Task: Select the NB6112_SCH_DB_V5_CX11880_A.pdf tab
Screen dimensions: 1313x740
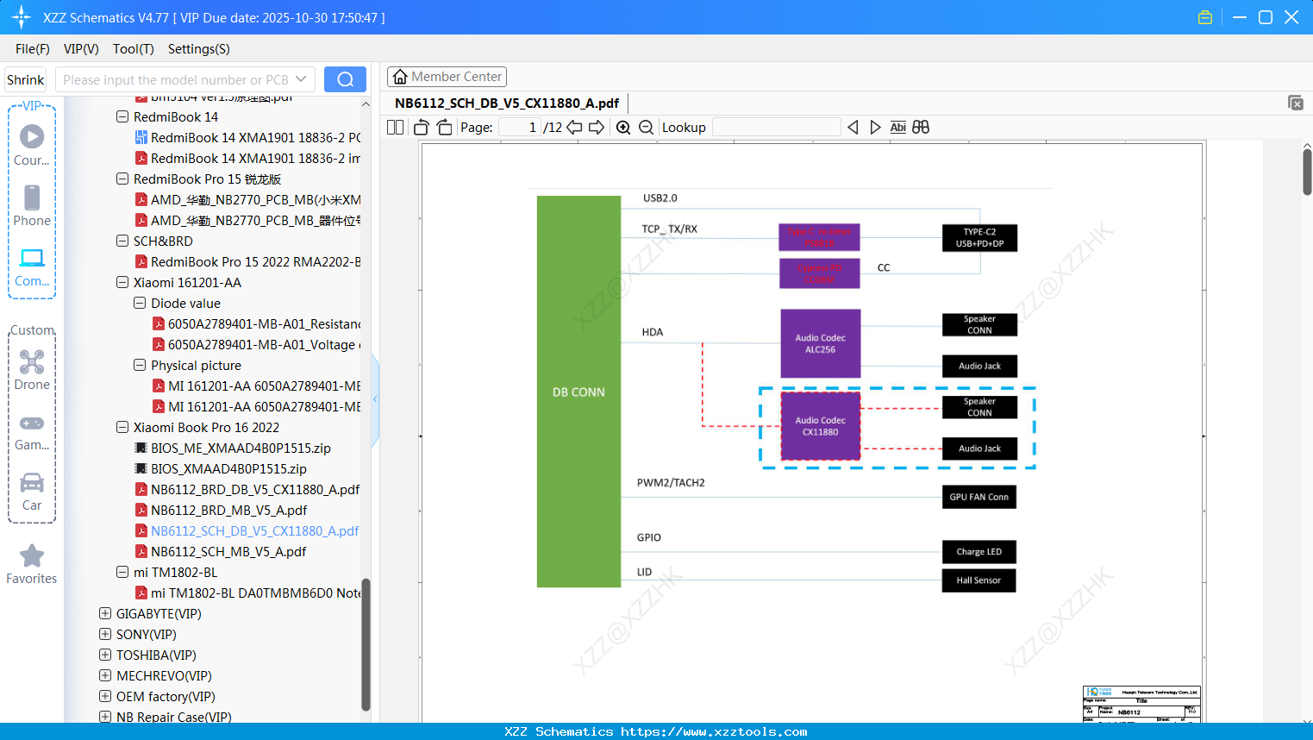Action: coord(507,103)
